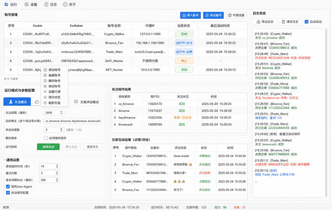Increase the 请求间隔抖动 value with up arrow
Image resolution: width=332 pixels, height=210 pixels.
click(57, 179)
